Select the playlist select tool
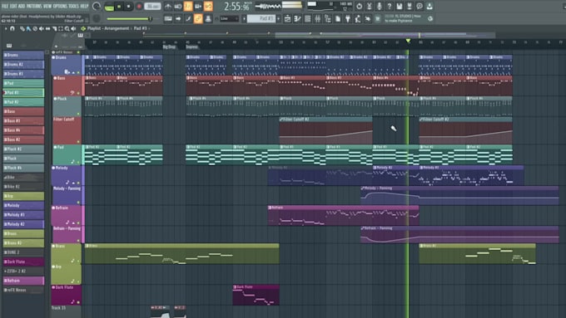The image size is (566, 318). tap(61, 29)
